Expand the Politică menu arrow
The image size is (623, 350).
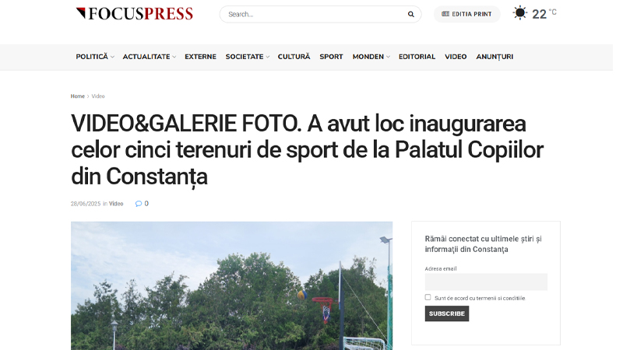point(112,57)
